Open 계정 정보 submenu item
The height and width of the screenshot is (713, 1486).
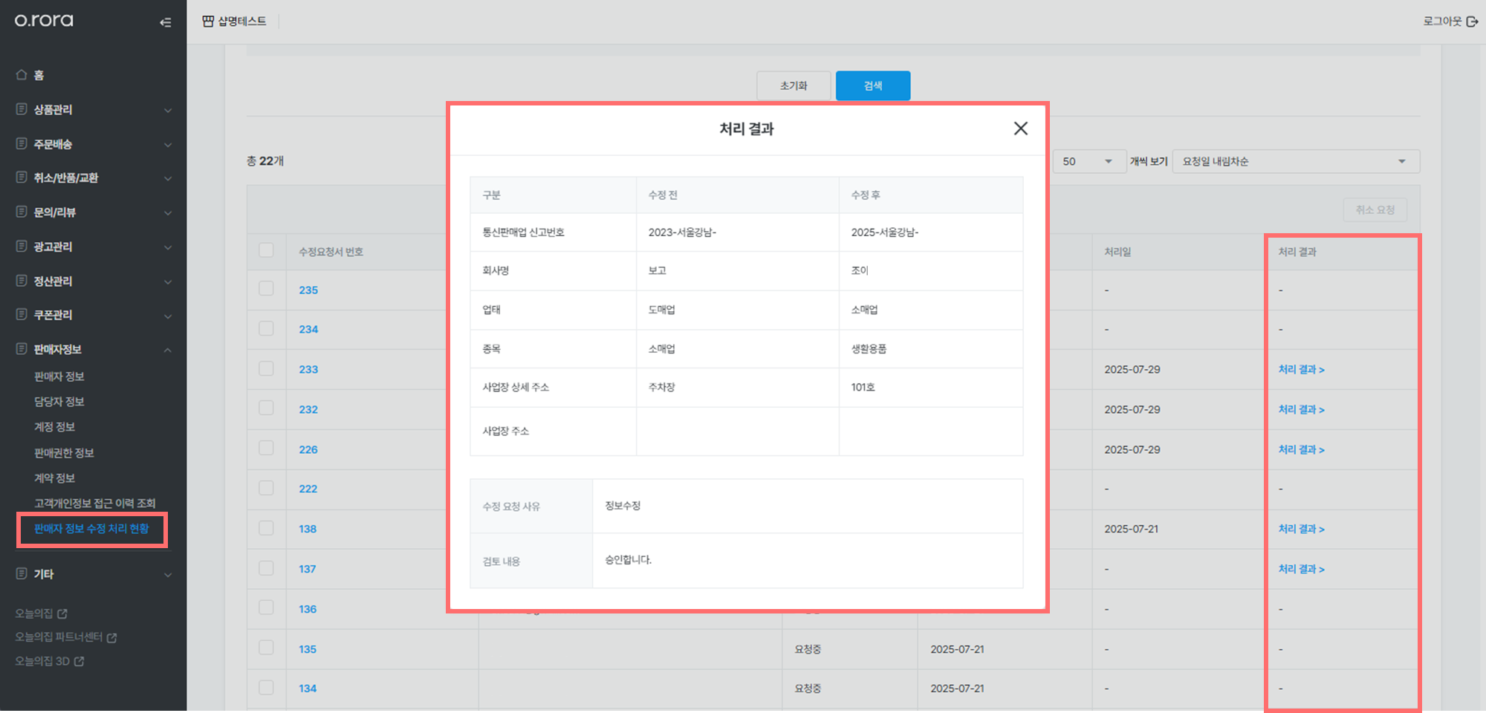coord(54,427)
